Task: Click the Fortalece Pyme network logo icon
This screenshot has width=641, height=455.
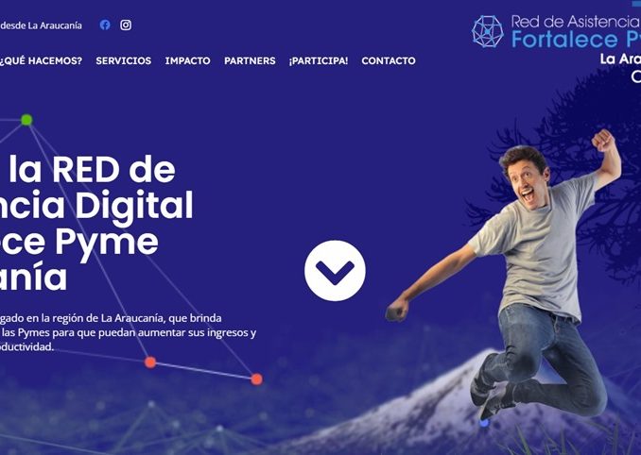Action: tap(487, 31)
